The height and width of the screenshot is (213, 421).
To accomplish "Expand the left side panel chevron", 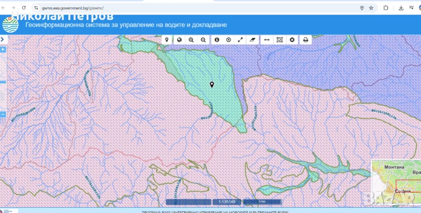I will (3, 39).
